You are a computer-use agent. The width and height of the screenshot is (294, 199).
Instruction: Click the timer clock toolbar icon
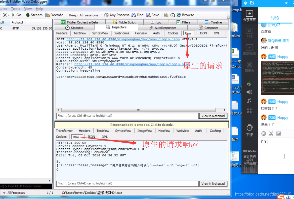173,15
